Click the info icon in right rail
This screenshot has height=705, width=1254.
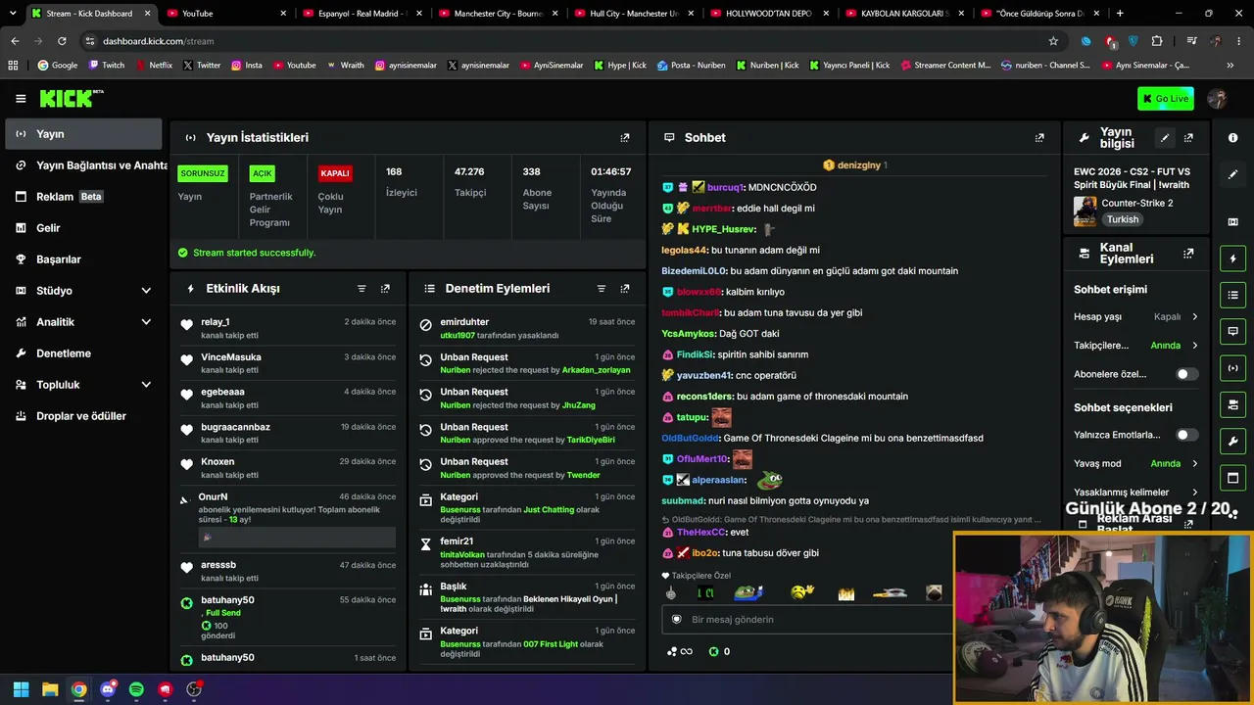(x=1232, y=138)
